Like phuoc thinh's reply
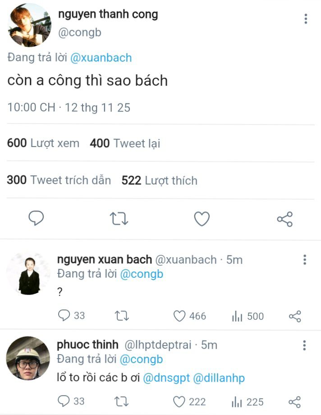 click(180, 401)
